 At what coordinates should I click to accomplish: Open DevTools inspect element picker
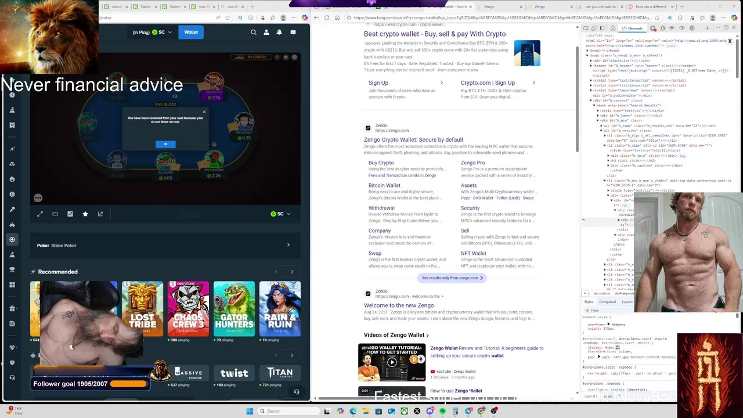(x=586, y=28)
